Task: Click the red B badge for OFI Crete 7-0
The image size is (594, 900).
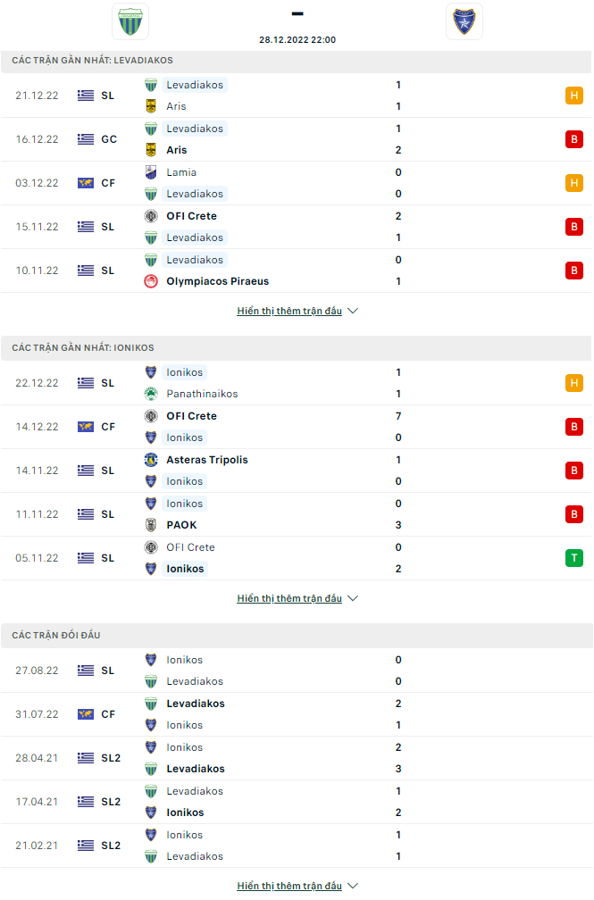Action: (573, 427)
